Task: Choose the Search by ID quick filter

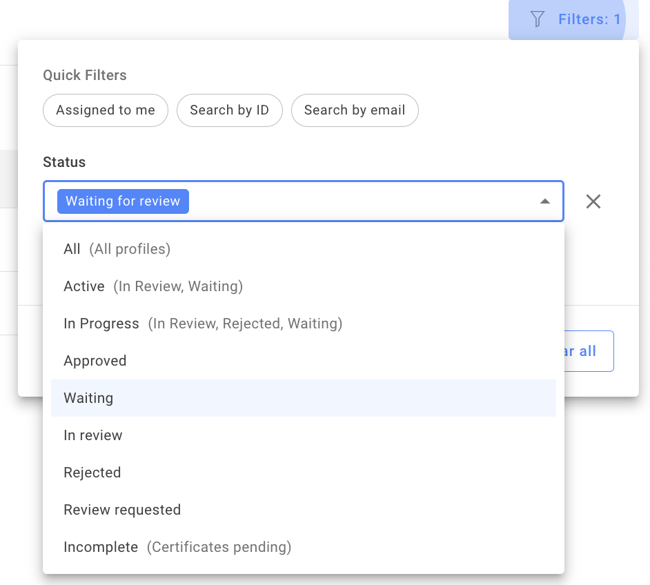Action: tap(230, 110)
